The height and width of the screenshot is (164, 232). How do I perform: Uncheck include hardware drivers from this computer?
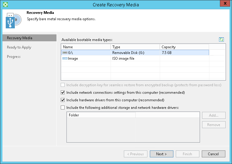(63, 100)
